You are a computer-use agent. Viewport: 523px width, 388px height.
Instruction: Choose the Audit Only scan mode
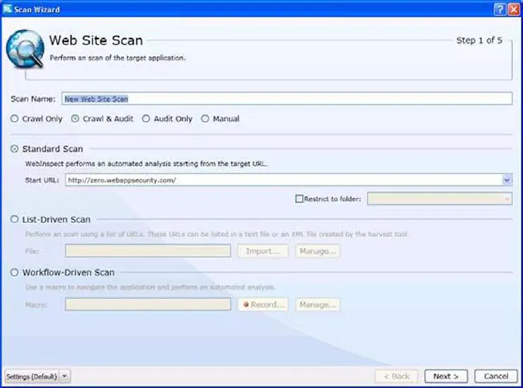pyautogui.click(x=146, y=119)
